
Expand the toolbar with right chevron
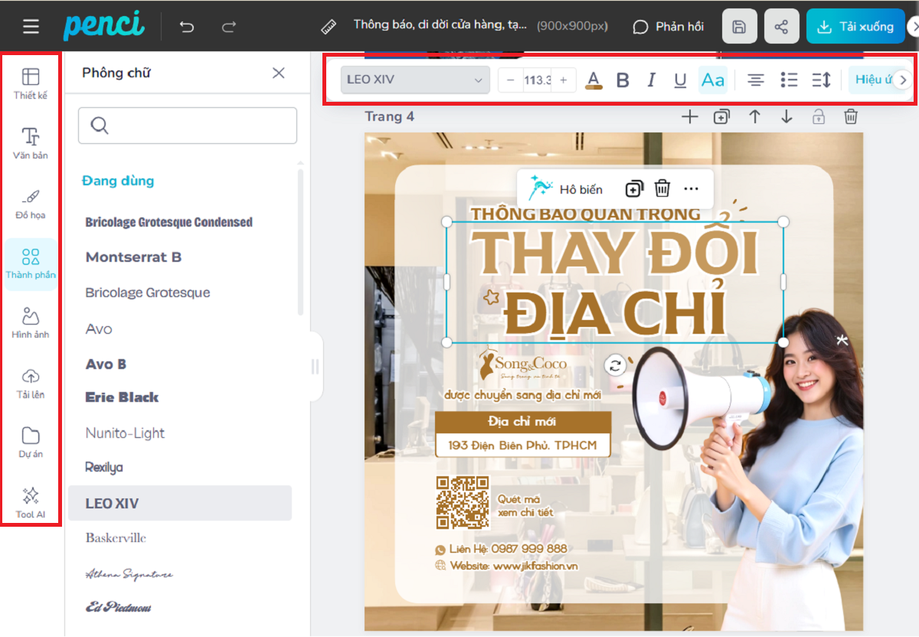pos(903,80)
